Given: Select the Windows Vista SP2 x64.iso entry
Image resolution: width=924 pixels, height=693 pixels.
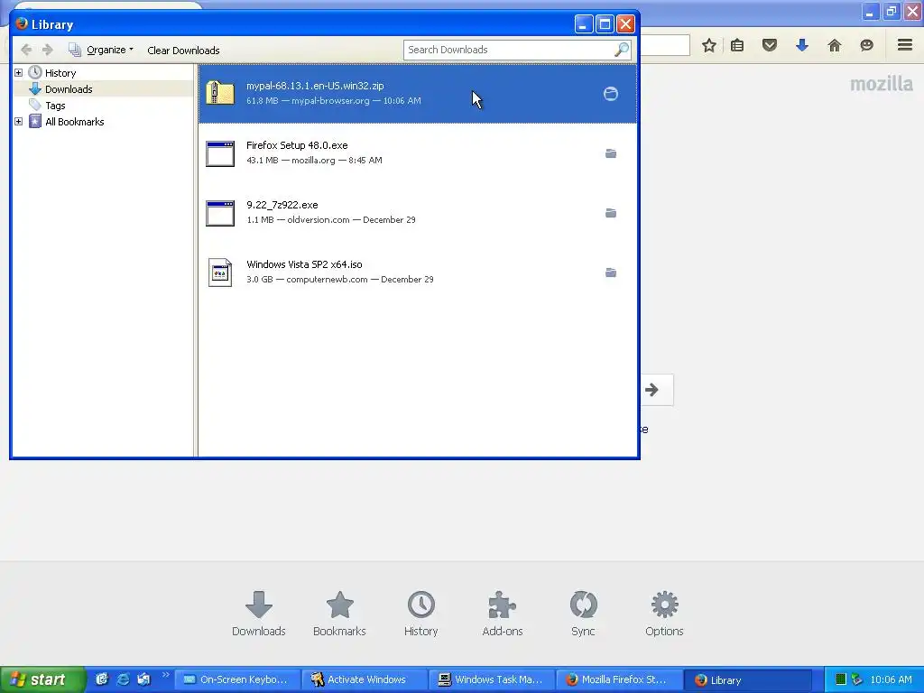Looking at the screenshot, I should click(x=417, y=273).
